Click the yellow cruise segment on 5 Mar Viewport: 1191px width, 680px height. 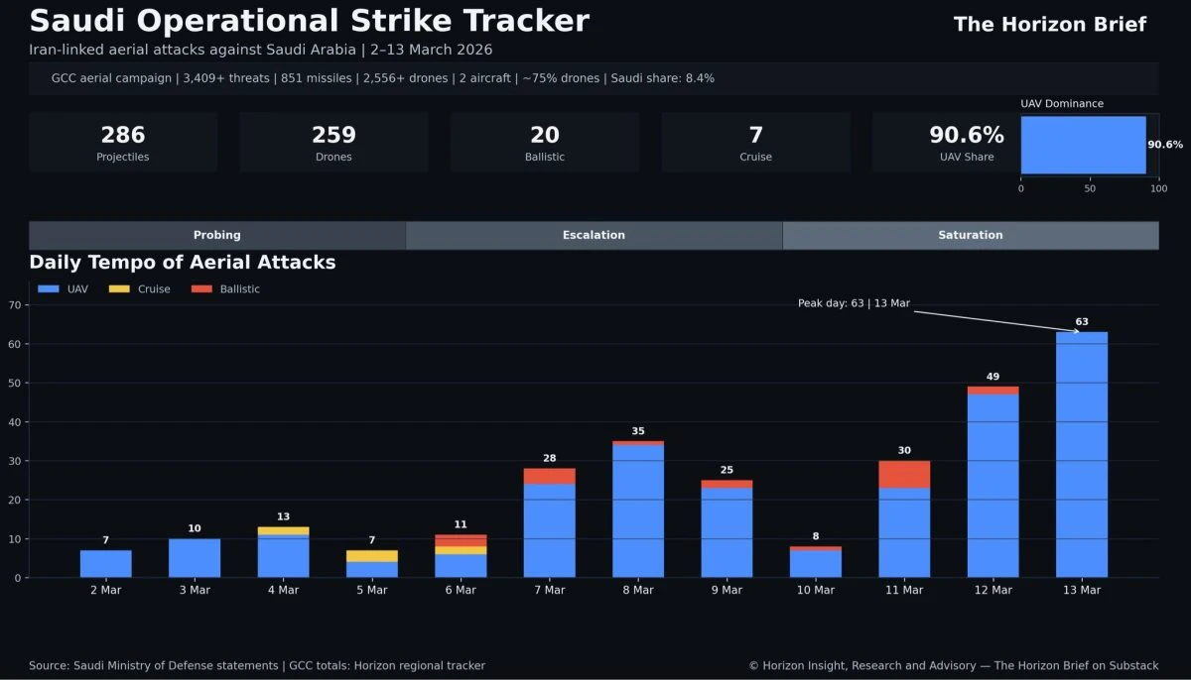point(371,556)
